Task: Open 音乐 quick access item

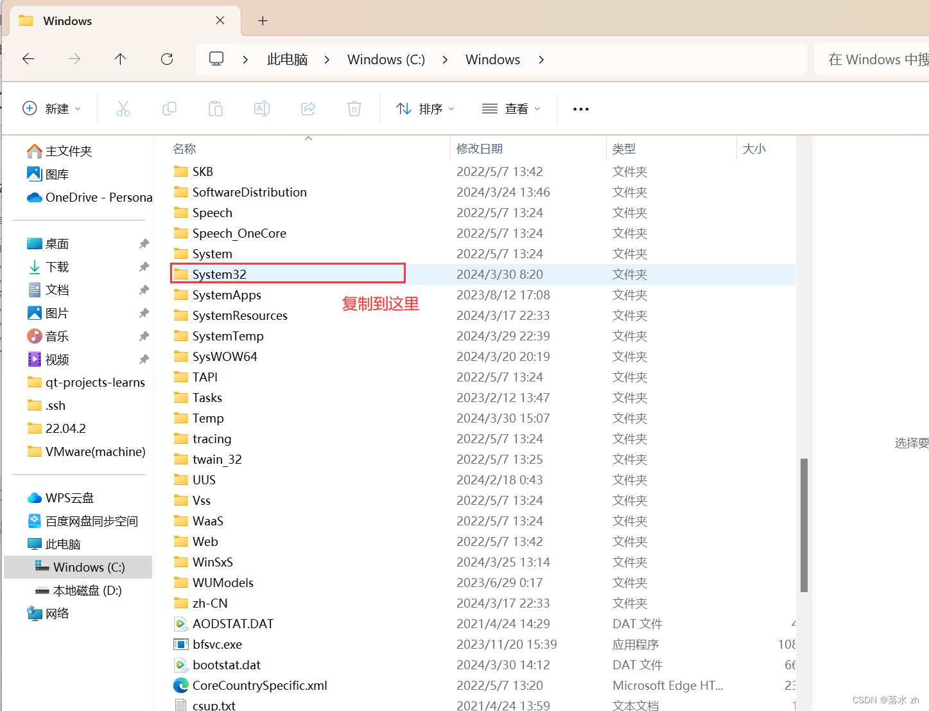Action: pyautogui.click(x=48, y=336)
